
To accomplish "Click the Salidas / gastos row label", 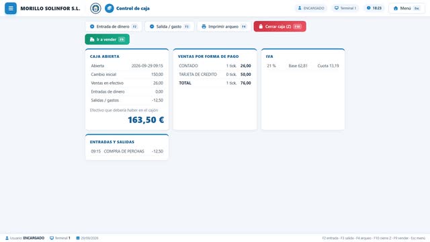I will 105,100.
